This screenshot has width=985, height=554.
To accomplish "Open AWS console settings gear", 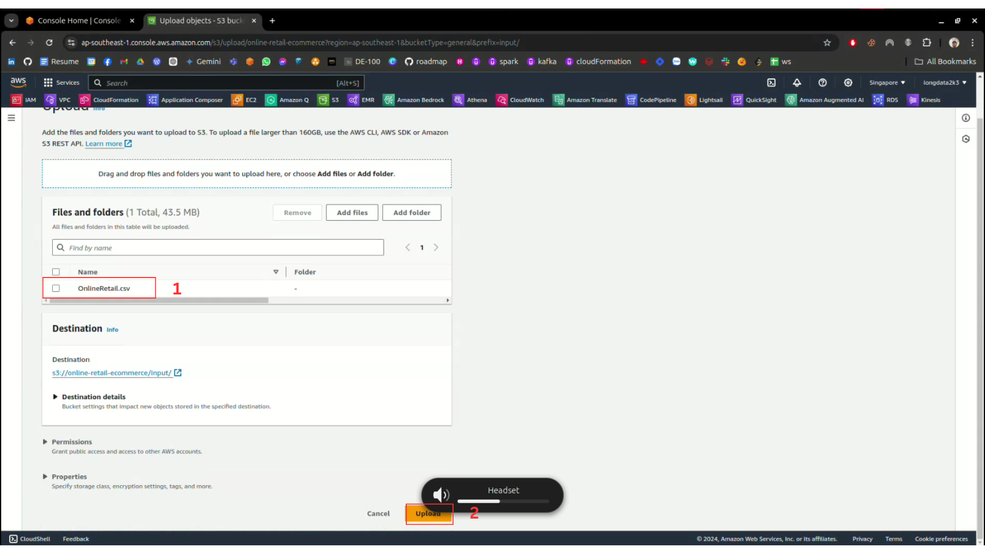I will click(848, 83).
